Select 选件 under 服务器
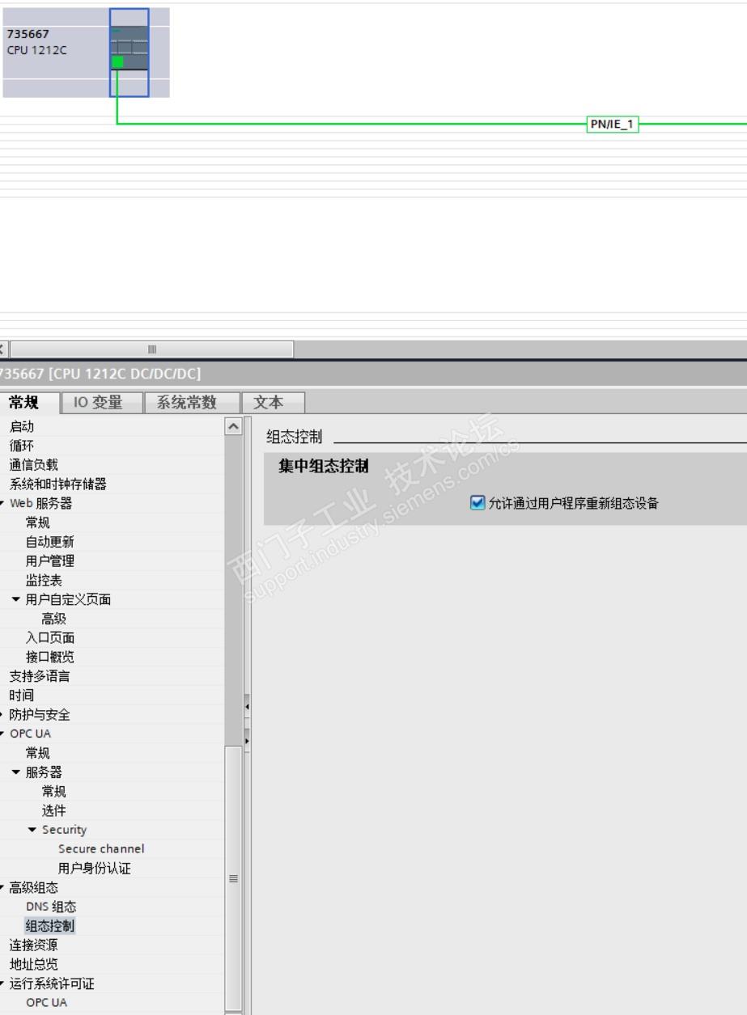Screen dimensions: 747x1015 [54, 810]
